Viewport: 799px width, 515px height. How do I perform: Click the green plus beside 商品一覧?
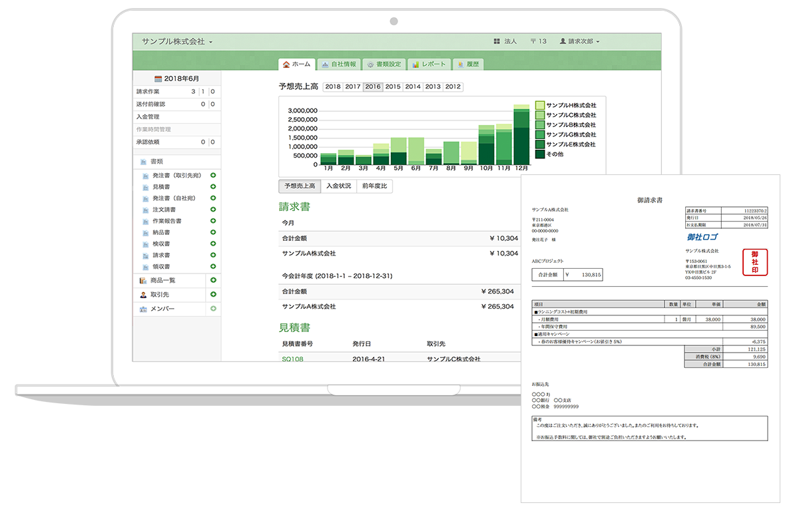click(213, 280)
